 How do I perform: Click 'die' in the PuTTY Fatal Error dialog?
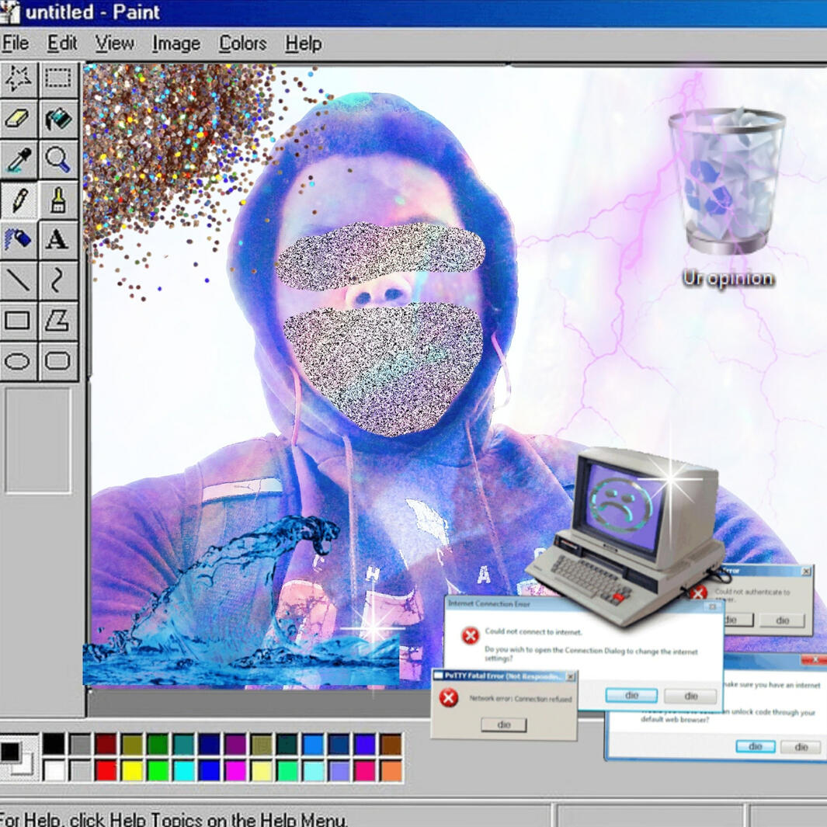[504, 724]
